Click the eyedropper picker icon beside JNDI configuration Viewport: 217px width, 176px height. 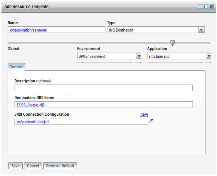pyautogui.click(x=151, y=121)
